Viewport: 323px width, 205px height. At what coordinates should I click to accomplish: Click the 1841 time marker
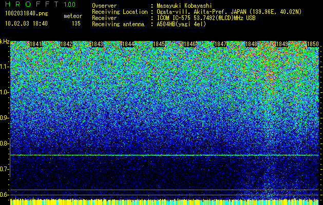[x=35, y=44]
